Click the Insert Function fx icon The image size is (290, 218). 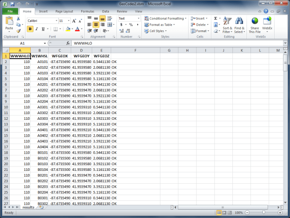(68, 44)
